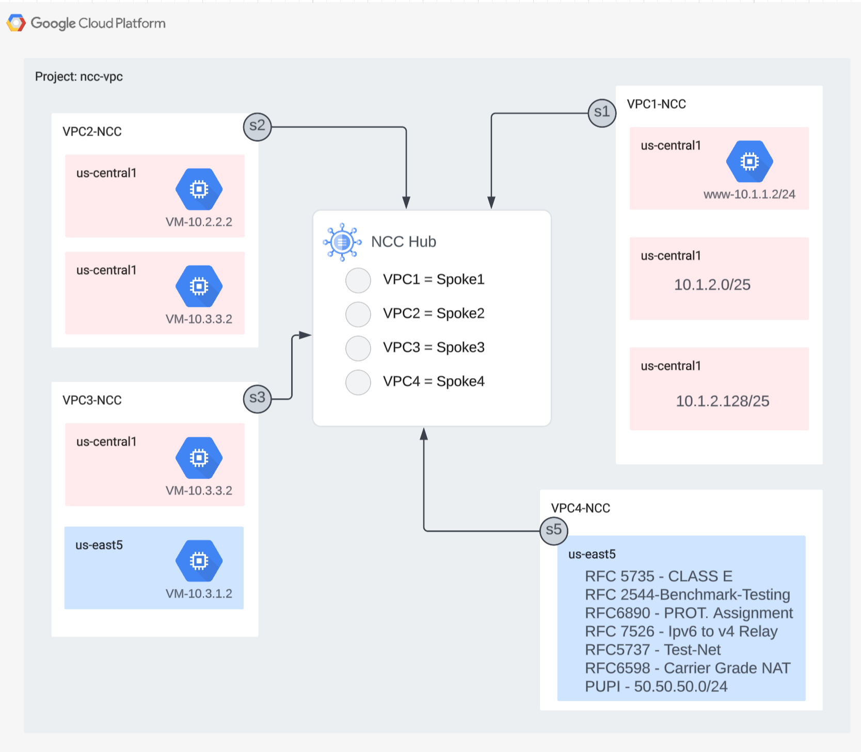Click the 10.1.2.128/25 subnet text
861x752 pixels.
pyautogui.click(x=722, y=401)
